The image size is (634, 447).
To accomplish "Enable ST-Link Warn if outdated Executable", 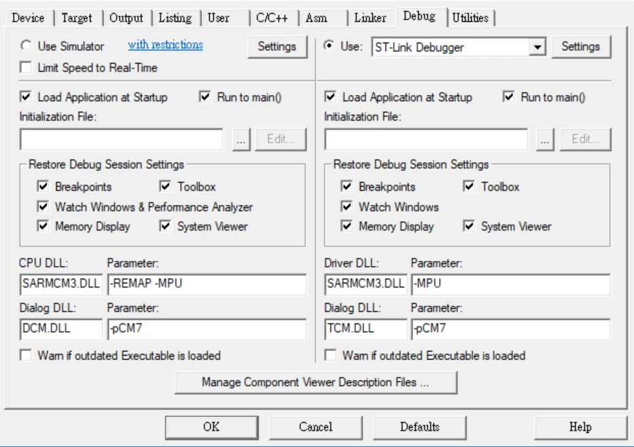I will click(x=330, y=355).
